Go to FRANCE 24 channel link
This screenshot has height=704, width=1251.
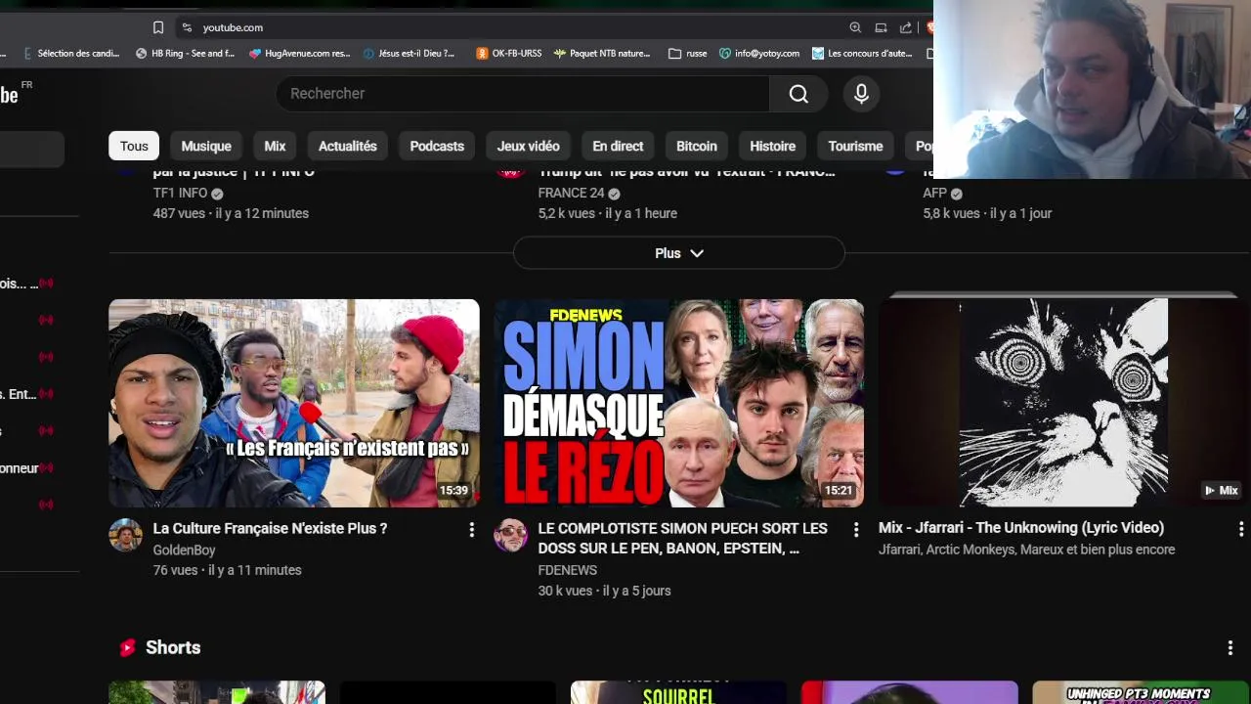571,194
